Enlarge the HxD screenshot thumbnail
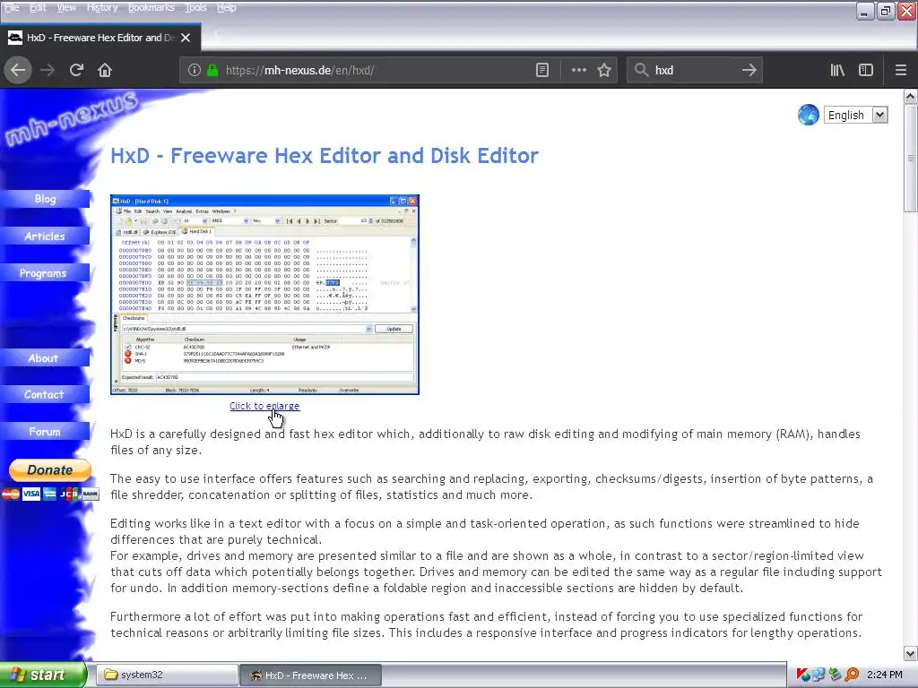The width and height of the screenshot is (918, 688). click(264, 294)
